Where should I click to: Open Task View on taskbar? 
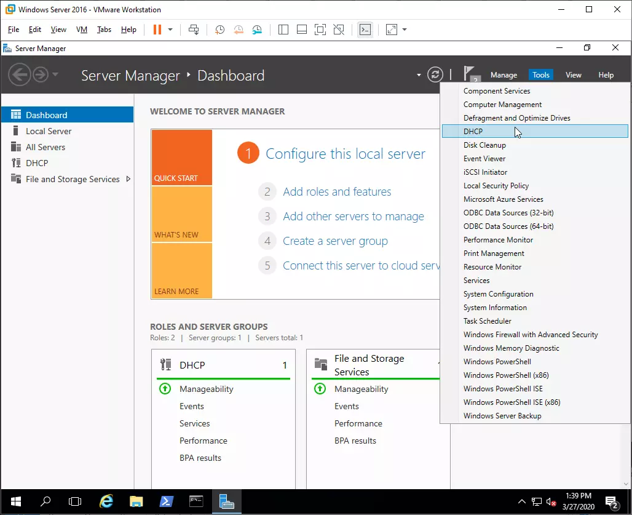[75, 501]
